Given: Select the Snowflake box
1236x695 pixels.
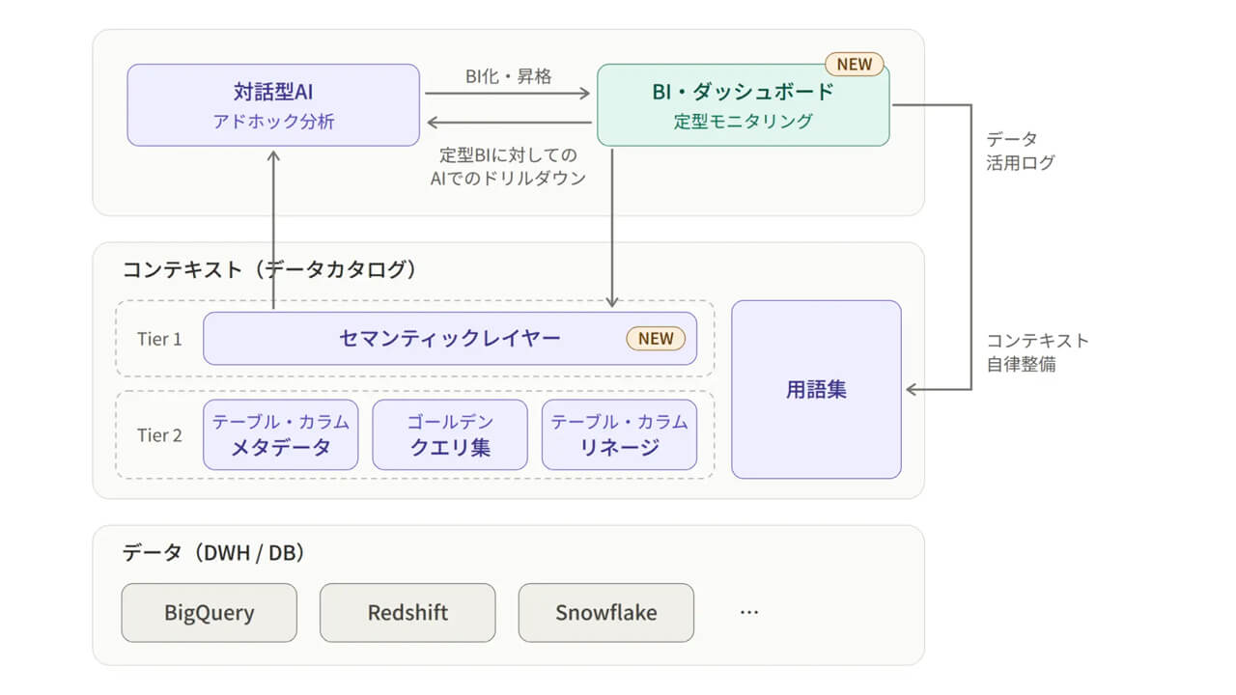Looking at the screenshot, I should pyautogui.click(x=606, y=613).
